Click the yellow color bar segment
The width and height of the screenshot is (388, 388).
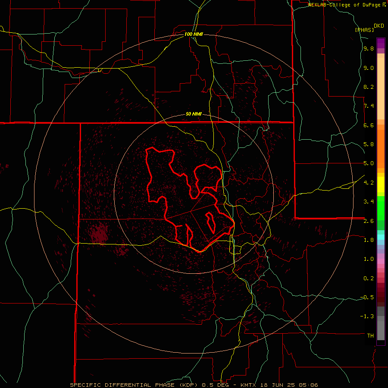coord(381,185)
